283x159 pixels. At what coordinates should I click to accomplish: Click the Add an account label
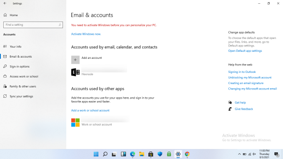pos(92,58)
